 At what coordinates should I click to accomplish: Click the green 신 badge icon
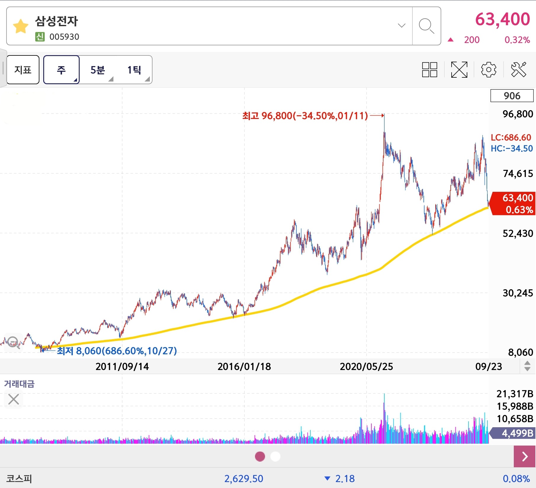click(x=40, y=37)
